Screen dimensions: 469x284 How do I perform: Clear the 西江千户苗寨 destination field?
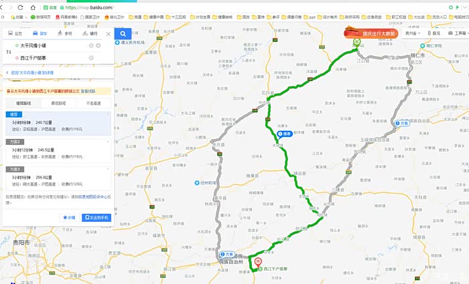pyautogui.click(x=91, y=58)
